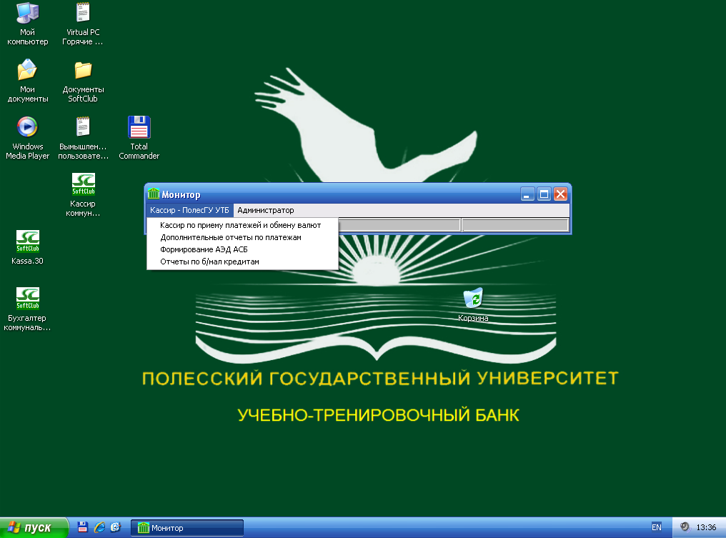
Task: Select the Вымышленные пользователи document icon
Action: pyautogui.click(x=83, y=139)
